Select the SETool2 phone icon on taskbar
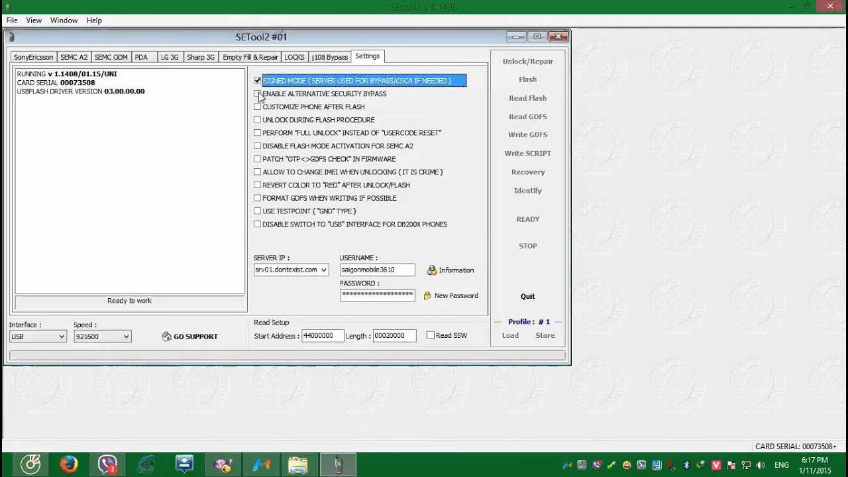The width and height of the screenshot is (848, 477). click(x=338, y=464)
